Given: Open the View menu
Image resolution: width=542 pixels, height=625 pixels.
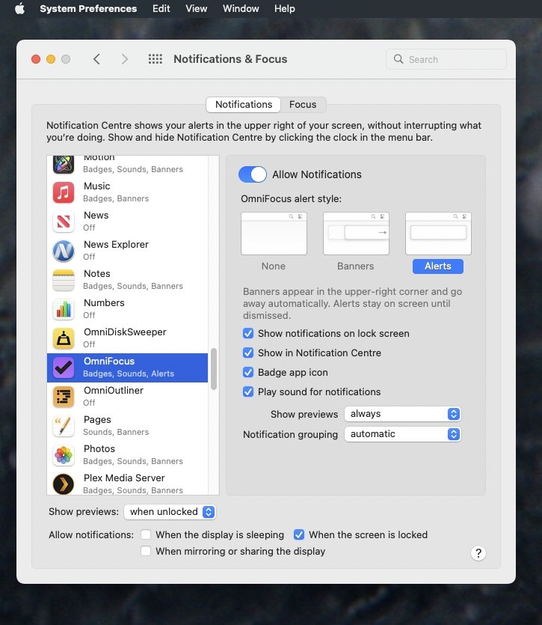Looking at the screenshot, I should click(196, 8).
